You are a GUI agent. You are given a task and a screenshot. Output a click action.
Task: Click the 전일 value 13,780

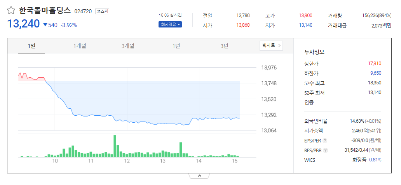[x=243, y=15]
